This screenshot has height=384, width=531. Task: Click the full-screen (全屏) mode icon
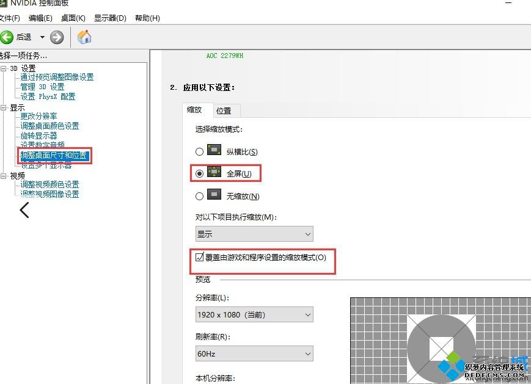(x=214, y=172)
